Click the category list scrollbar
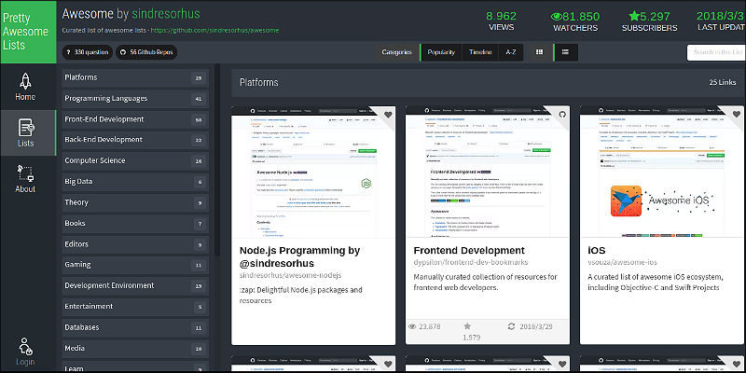 coord(217,159)
